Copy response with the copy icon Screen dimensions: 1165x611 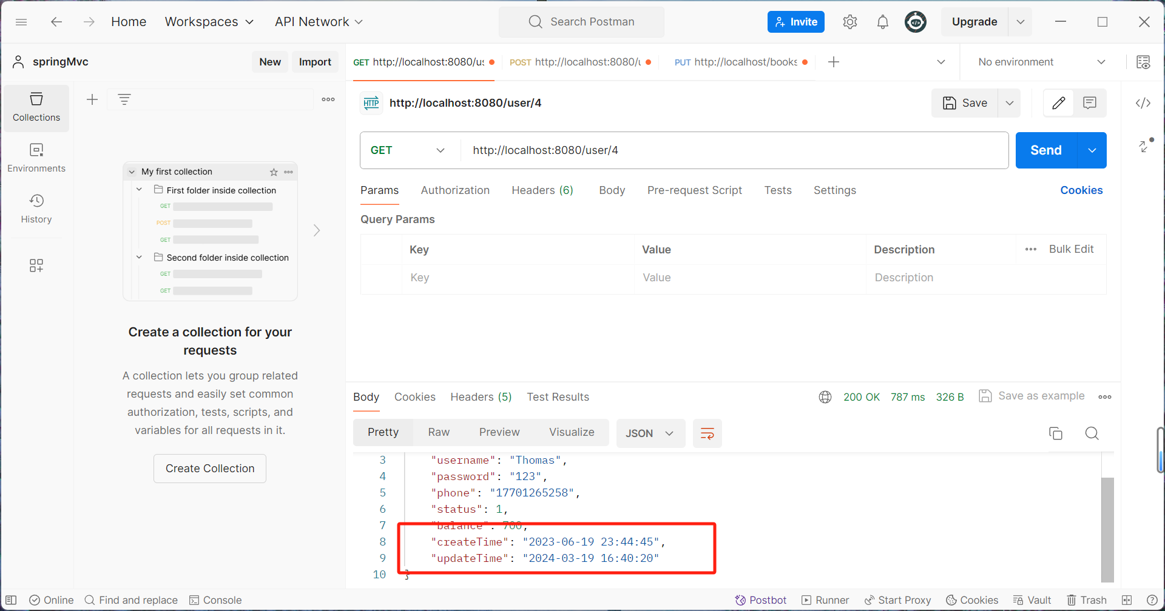point(1056,433)
